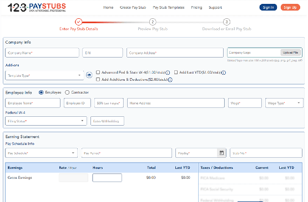Open Create Pay Stub nav item
Screen dimensions: 308x202
tap(133, 7)
